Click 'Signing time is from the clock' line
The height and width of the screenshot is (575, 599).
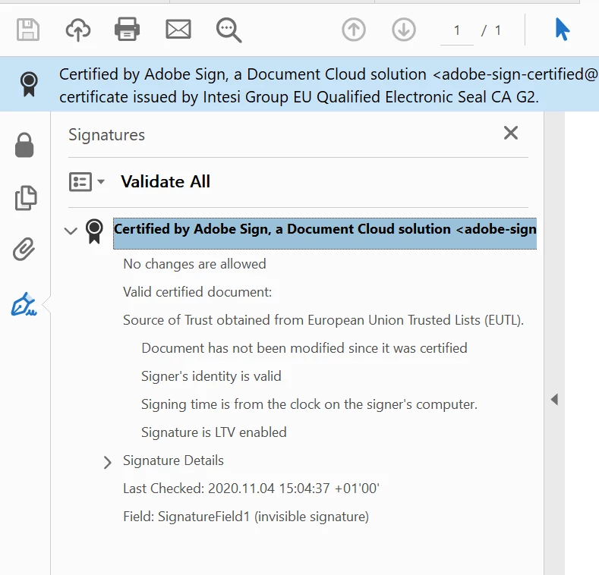(310, 404)
